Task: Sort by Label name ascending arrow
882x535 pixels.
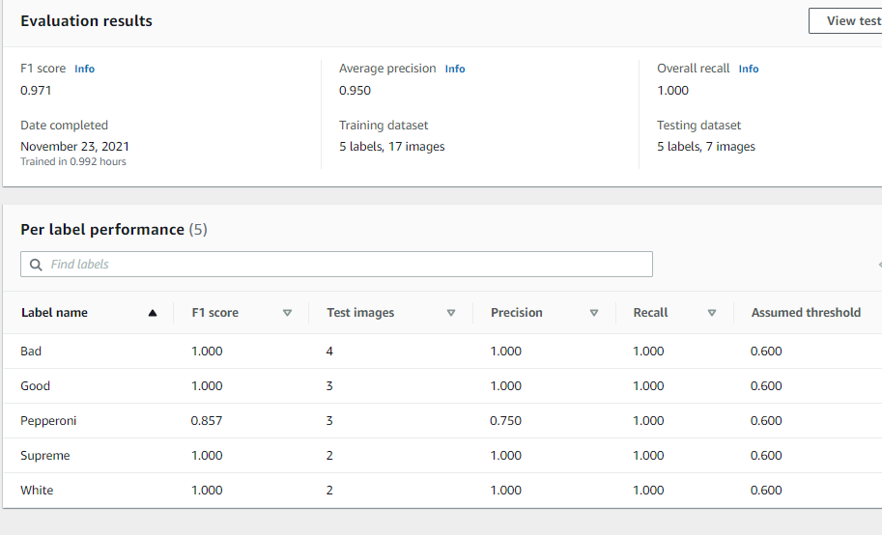Action: click(x=153, y=313)
